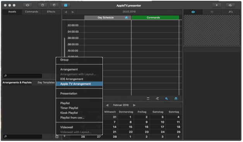Choose iOS Arrangement menu entry
243x142 pixels.
click(x=79, y=79)
